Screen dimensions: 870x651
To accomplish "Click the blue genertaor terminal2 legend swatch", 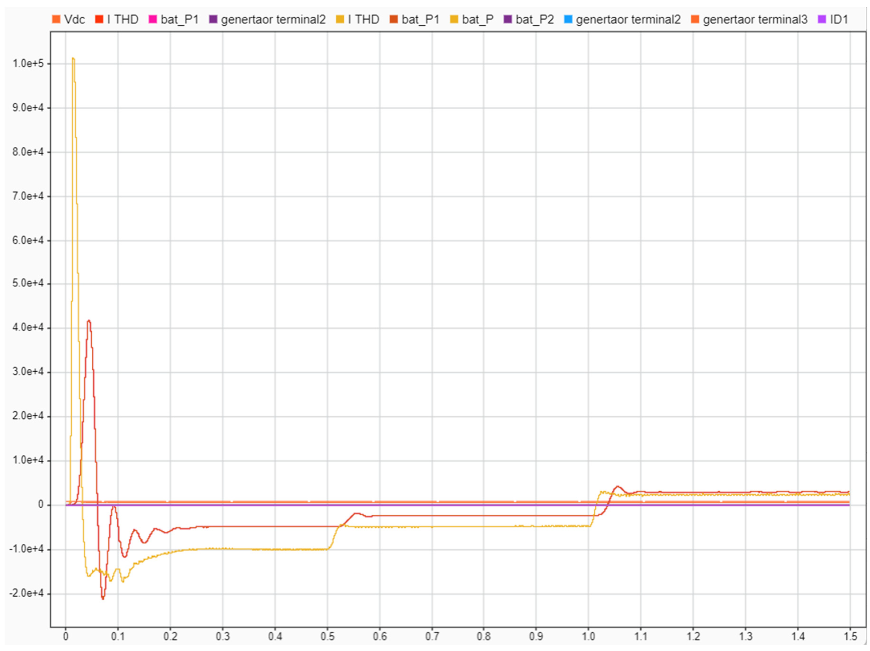I will point(568,19).
